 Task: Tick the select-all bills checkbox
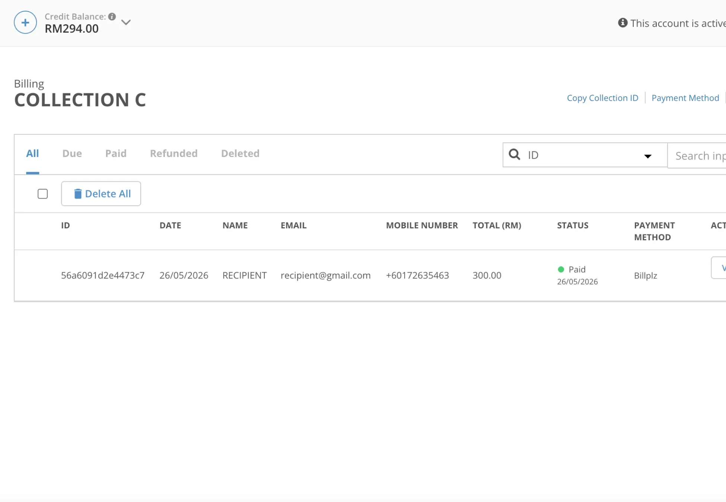(x=42, y=194)
